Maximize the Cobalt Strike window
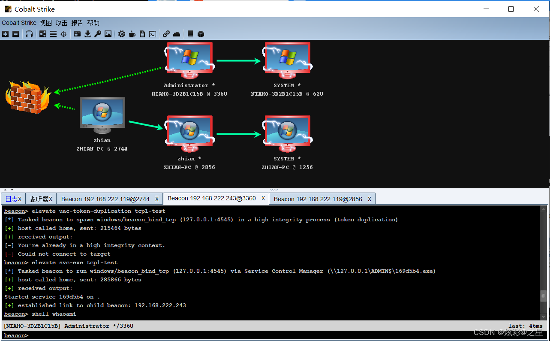The width and height of the screenshot is (550, 341). coord(511,9)
